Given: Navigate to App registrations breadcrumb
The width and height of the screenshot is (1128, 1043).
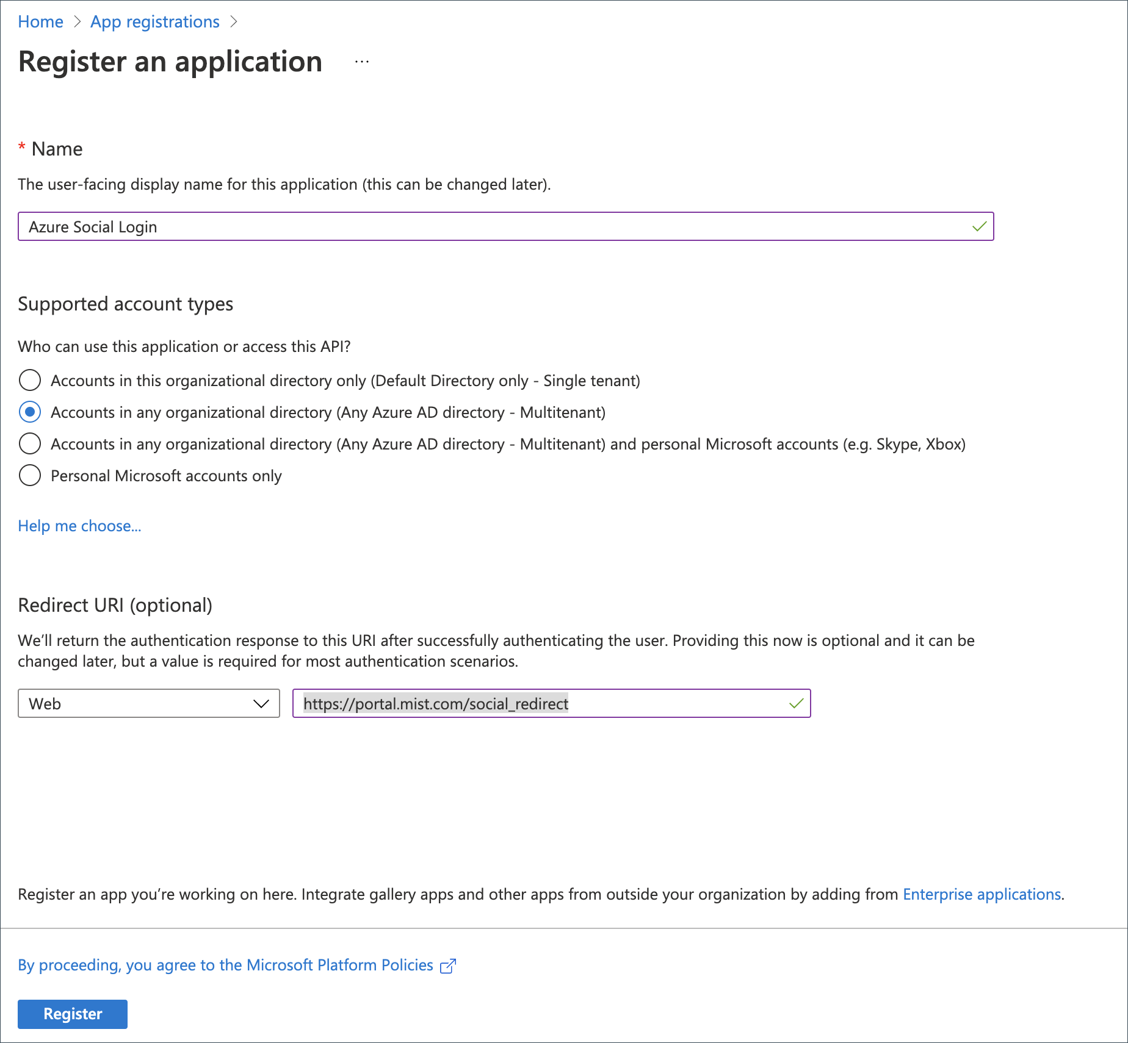Looking at the screenshot, I should pyautogui.click(x=155, y=22).
